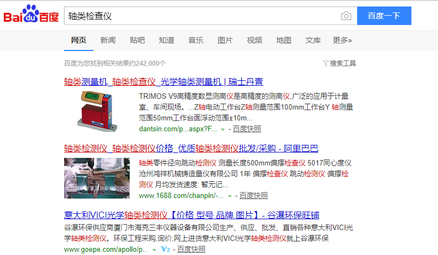Click the V2 verification badge icon
The height and width of the screenshot is (255, 438).
pos(166,249)
